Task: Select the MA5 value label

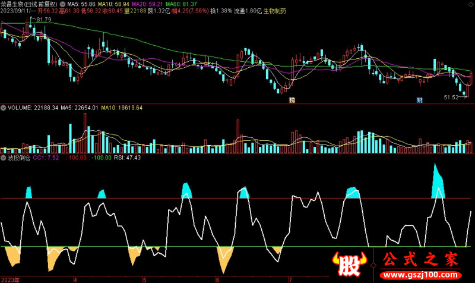Action: [x=81, y=4]
